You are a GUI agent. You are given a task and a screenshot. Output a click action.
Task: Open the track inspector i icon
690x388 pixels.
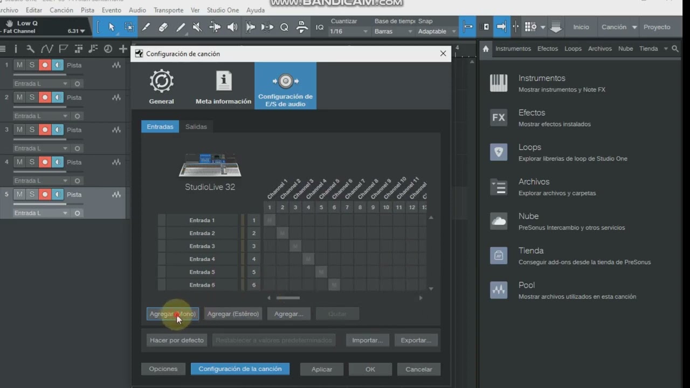[16, 49]
